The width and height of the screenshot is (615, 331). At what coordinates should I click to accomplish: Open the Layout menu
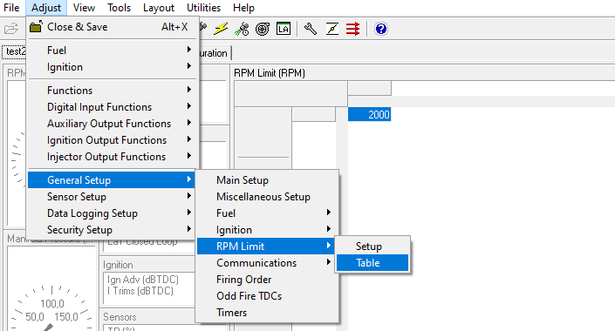(159, 8)
